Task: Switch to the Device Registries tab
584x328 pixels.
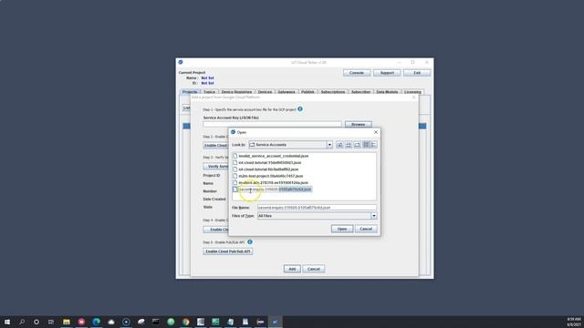Action: [x=236, y=92]
